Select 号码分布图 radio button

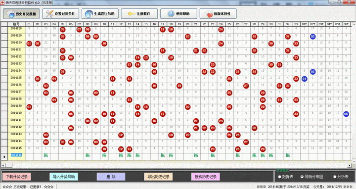point(302,177)
